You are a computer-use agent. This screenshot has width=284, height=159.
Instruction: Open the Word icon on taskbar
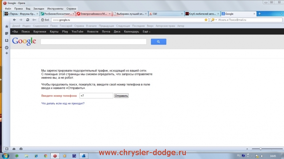74,156
